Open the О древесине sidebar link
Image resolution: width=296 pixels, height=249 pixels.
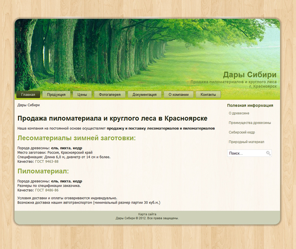(x=239, y=113)
